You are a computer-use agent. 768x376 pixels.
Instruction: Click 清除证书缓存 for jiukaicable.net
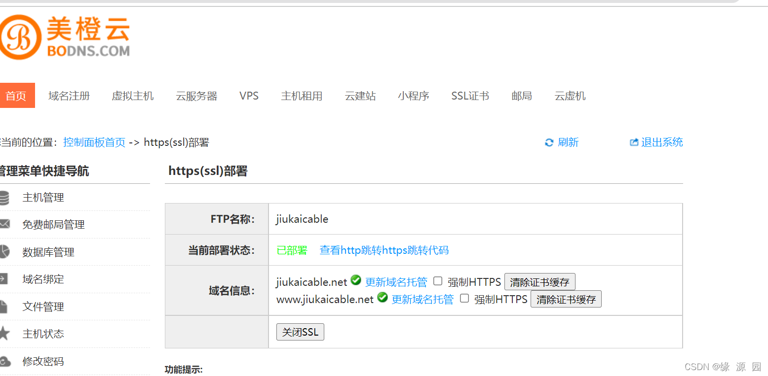(539, 281)
